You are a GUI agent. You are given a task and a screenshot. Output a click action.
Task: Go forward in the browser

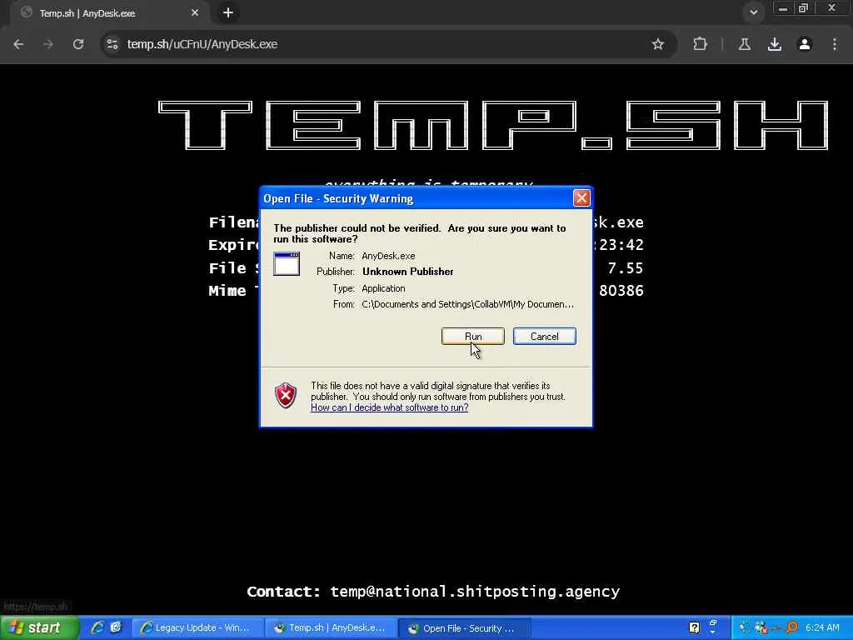pyautogui.click(x=48, y=44)
